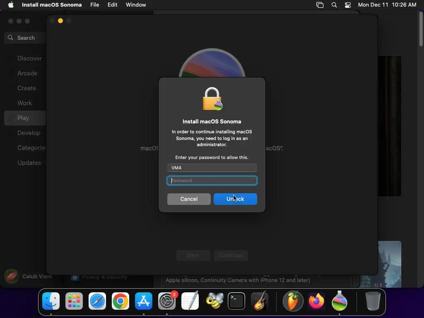This screenshot has height=318, width=424.
Task: Select Arcade in App Store sidebar
Action: click(25, 73)
